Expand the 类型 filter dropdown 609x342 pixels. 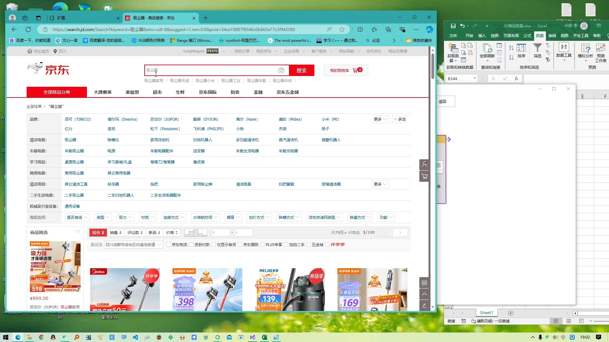[103, 218]
